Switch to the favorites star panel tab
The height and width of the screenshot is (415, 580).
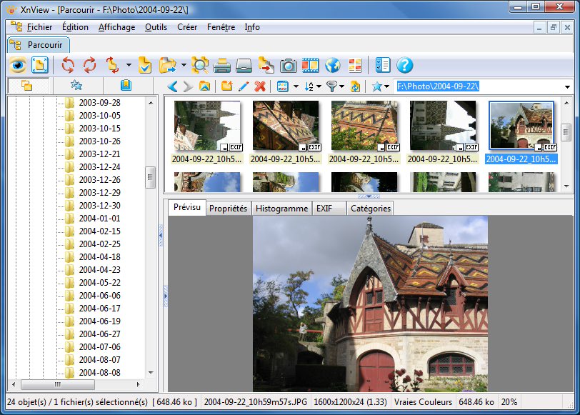click(x=76, y=86)
